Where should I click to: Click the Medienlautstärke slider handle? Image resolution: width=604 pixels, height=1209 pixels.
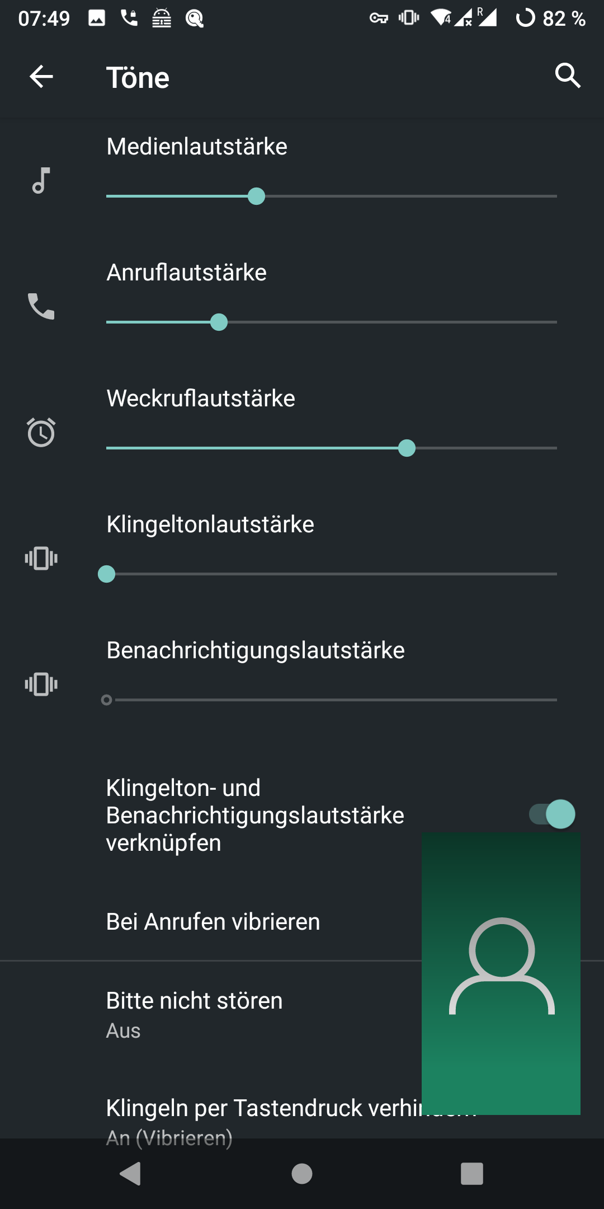(256, 196)
